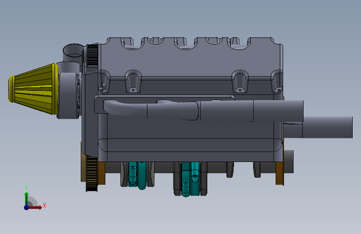
Task: Select the crankshaft end stub at right
Action: pos(289,162)
